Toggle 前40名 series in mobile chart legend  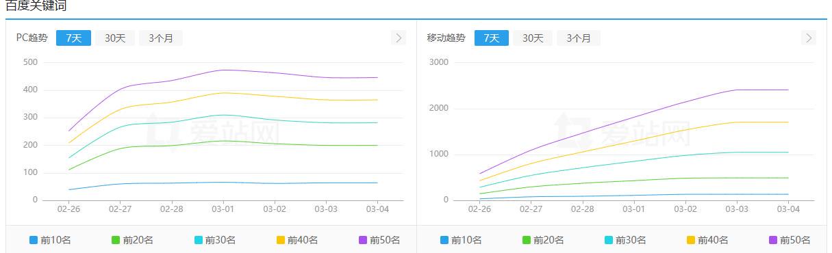[708, 240]
